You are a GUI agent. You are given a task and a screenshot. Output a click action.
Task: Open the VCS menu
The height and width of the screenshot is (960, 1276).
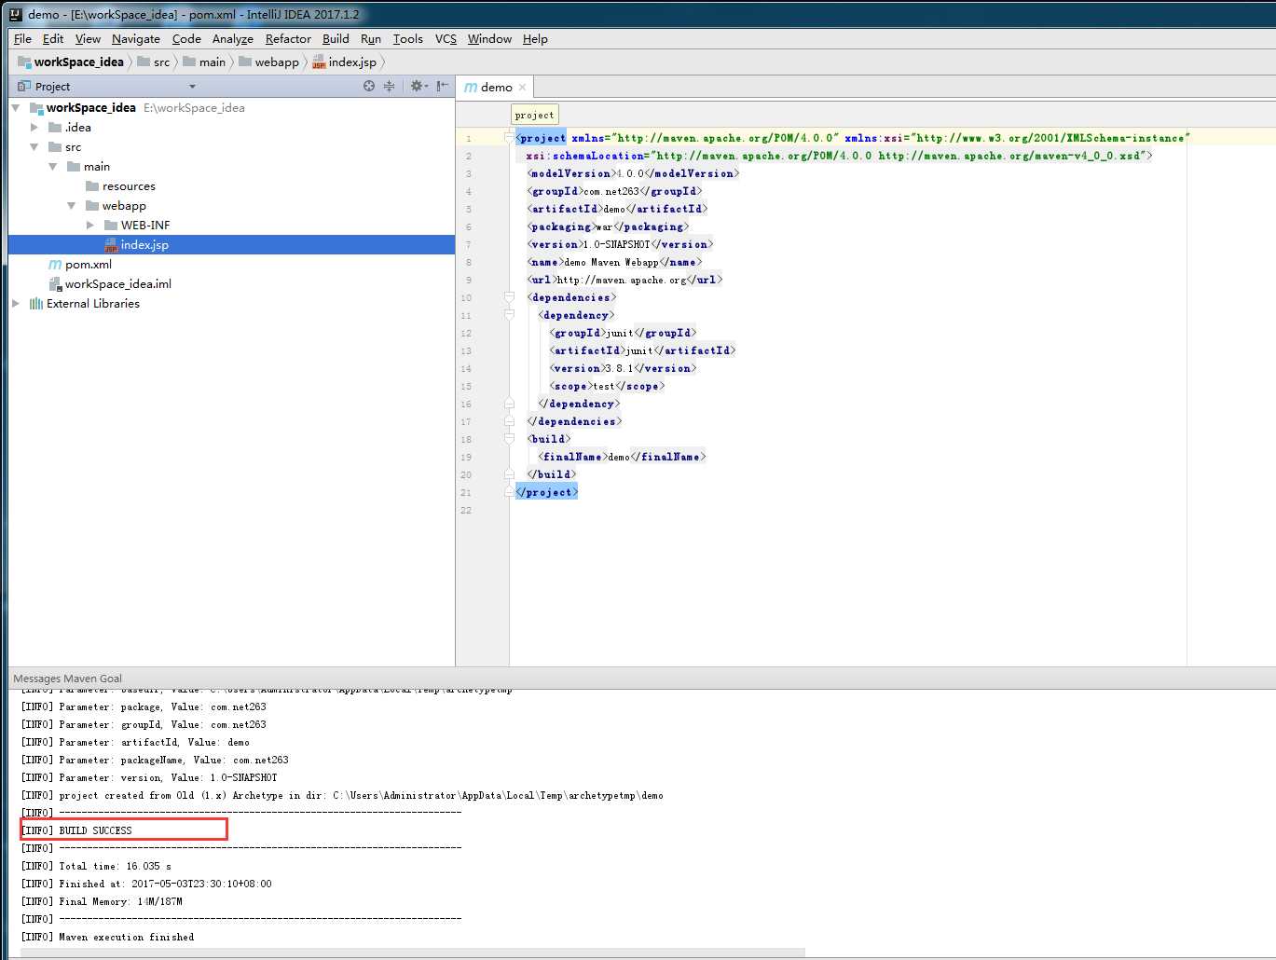[446, 39]
